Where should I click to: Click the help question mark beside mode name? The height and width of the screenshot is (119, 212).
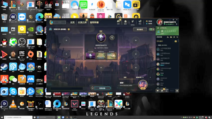(x=69, y=29)
